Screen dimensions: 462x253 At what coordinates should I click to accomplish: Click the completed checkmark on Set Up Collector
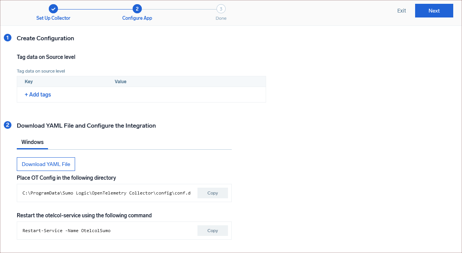[x=53, y=8]
